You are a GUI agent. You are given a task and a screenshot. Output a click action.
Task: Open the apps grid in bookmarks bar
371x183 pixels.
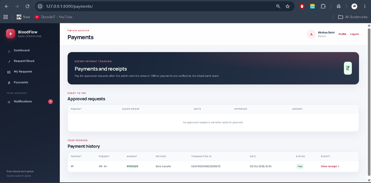pos(5,17)
